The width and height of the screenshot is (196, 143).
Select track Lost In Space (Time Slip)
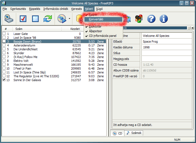(x=54, y=72)
